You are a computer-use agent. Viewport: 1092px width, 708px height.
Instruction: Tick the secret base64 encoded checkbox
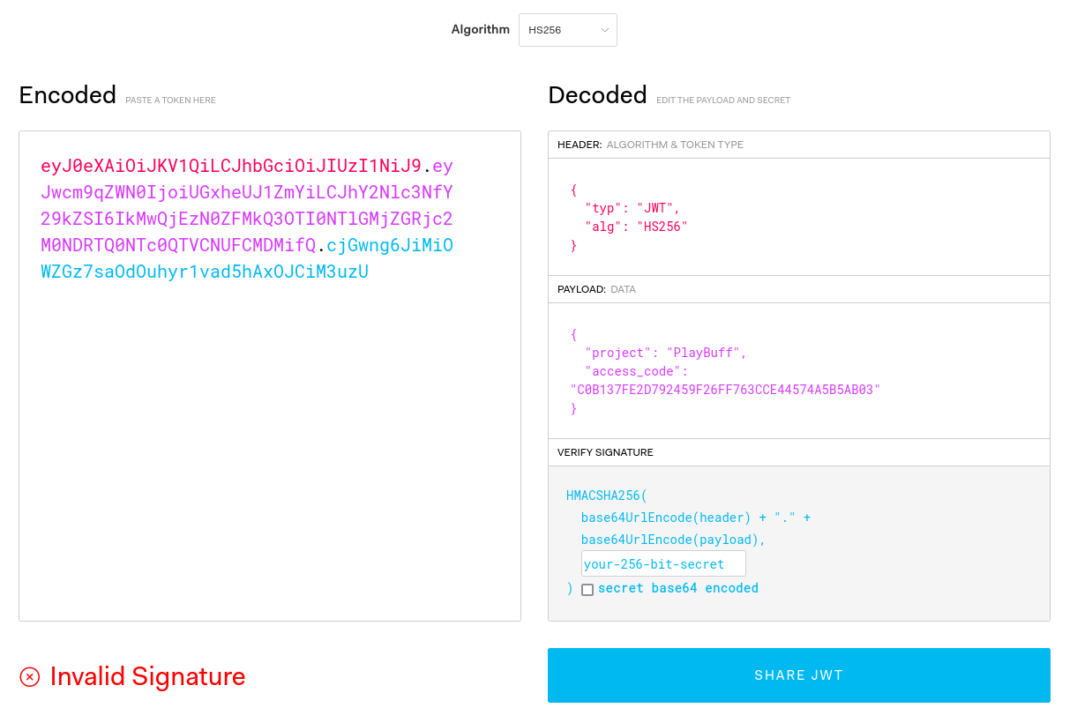coord(587,589)
